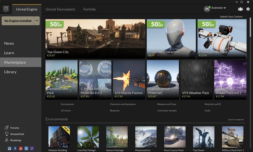Image resolution: width=253 pixels, height=152 pixels.
Task: Click the Epic account avatar icon
Action: (207, 9)
